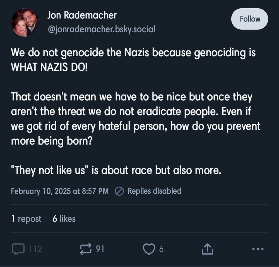Select the handle @jonrademacher.bsky.social
279x267 pixels.
pyautogui.click(x=100, y=29)
